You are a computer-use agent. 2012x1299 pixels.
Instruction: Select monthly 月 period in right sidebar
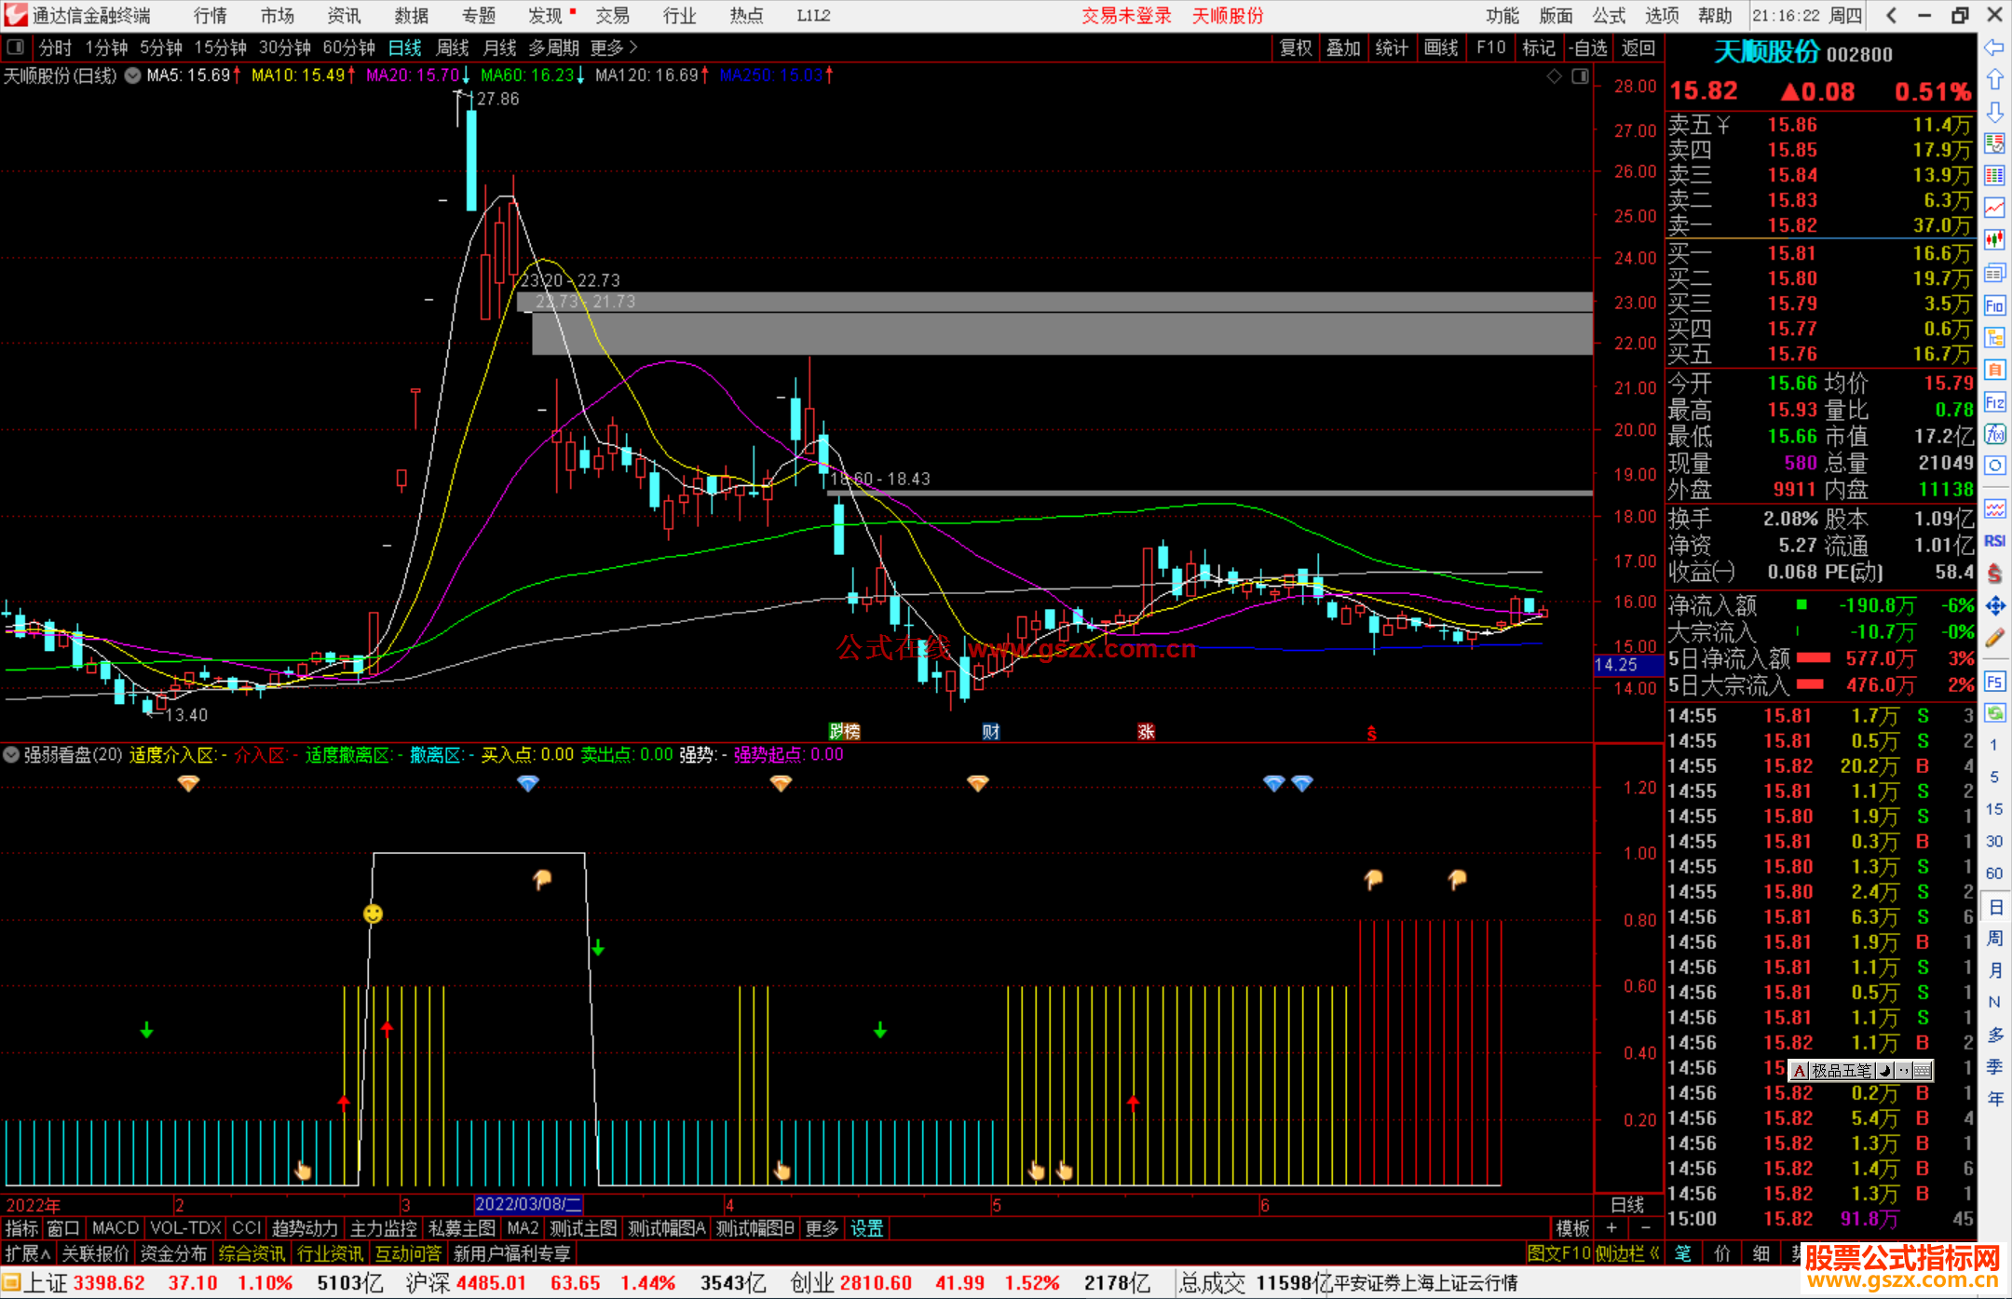coord(1994,970)
